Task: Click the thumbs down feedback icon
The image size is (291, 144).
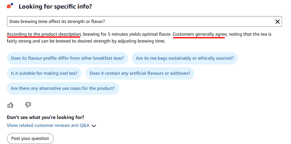Action: click(28, 105)
